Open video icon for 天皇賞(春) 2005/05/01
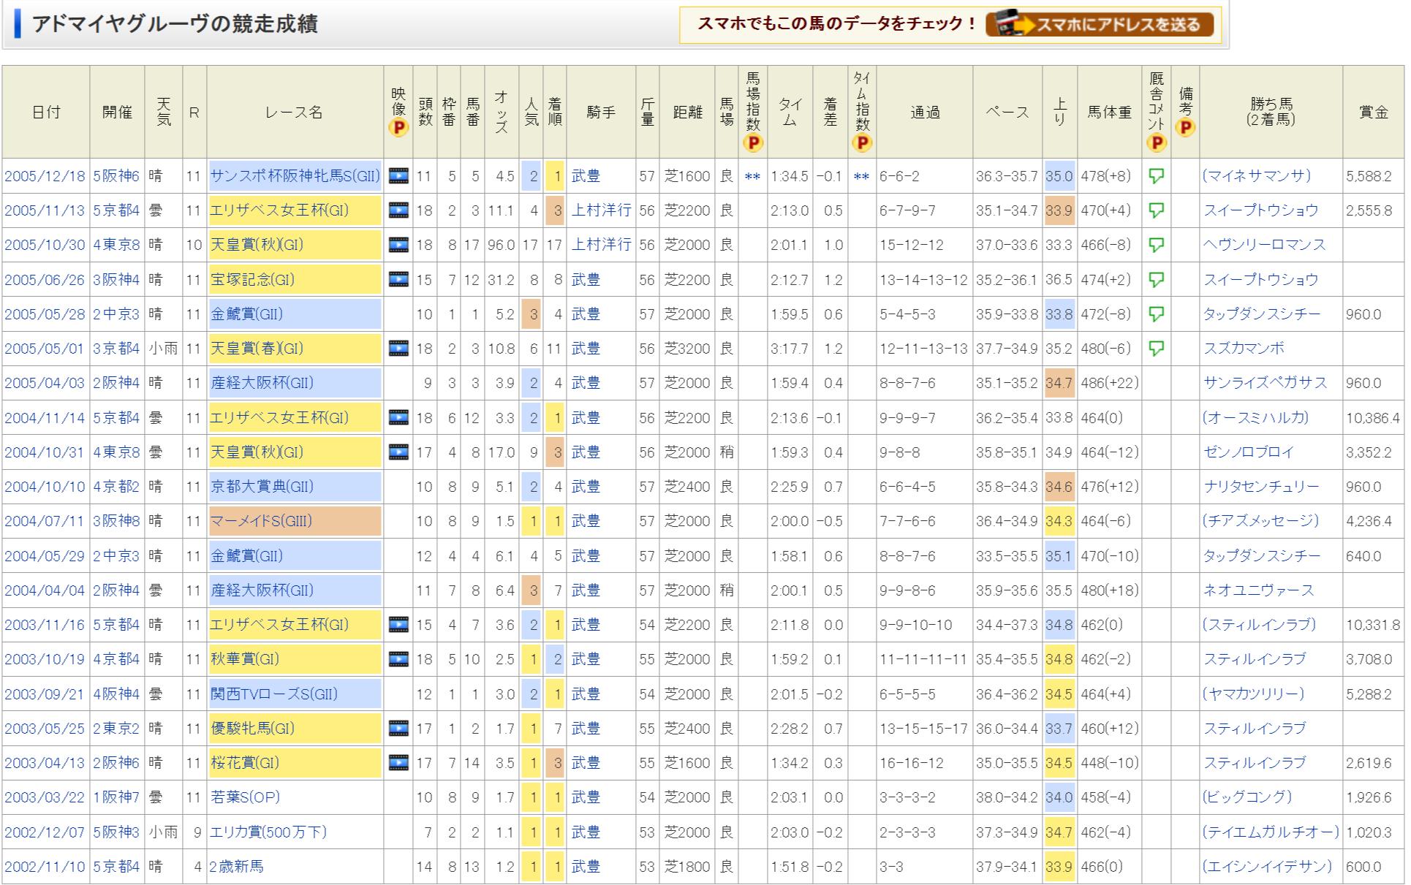 click(398, 349)
